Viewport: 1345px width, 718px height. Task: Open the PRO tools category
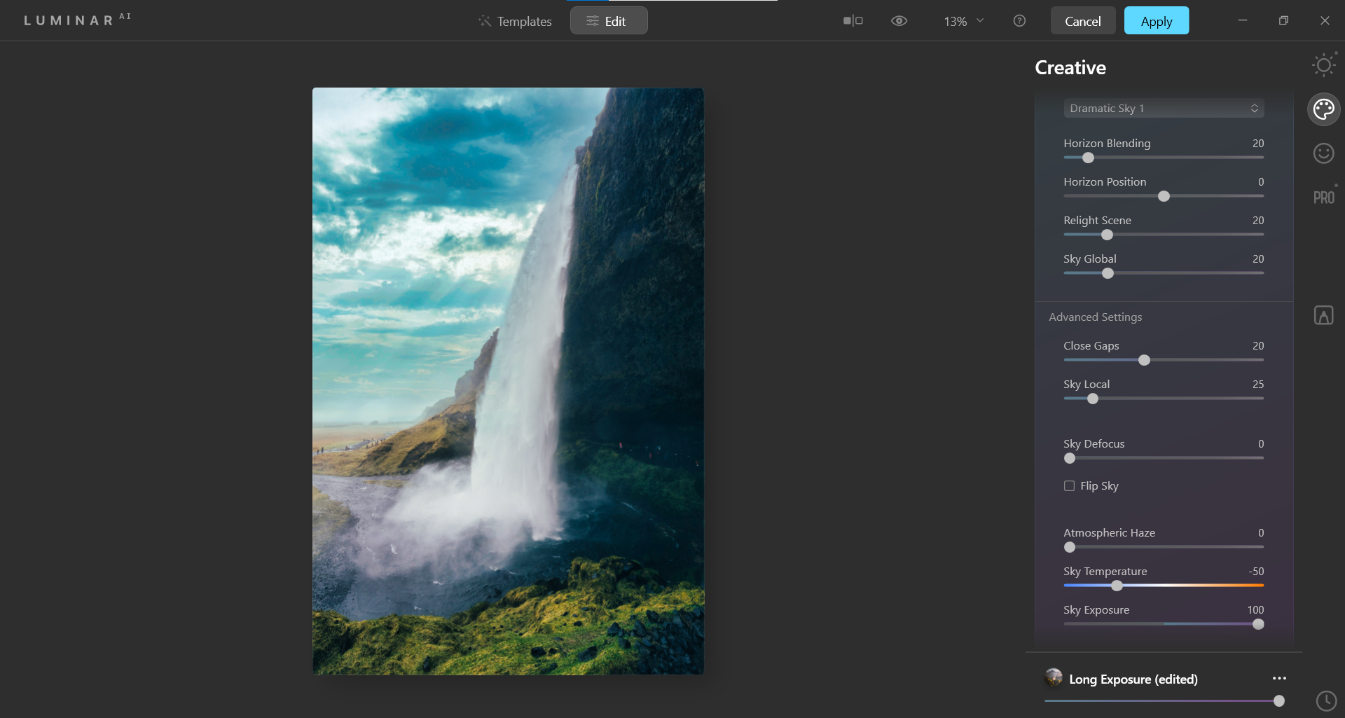click(x=1323, y=198)
